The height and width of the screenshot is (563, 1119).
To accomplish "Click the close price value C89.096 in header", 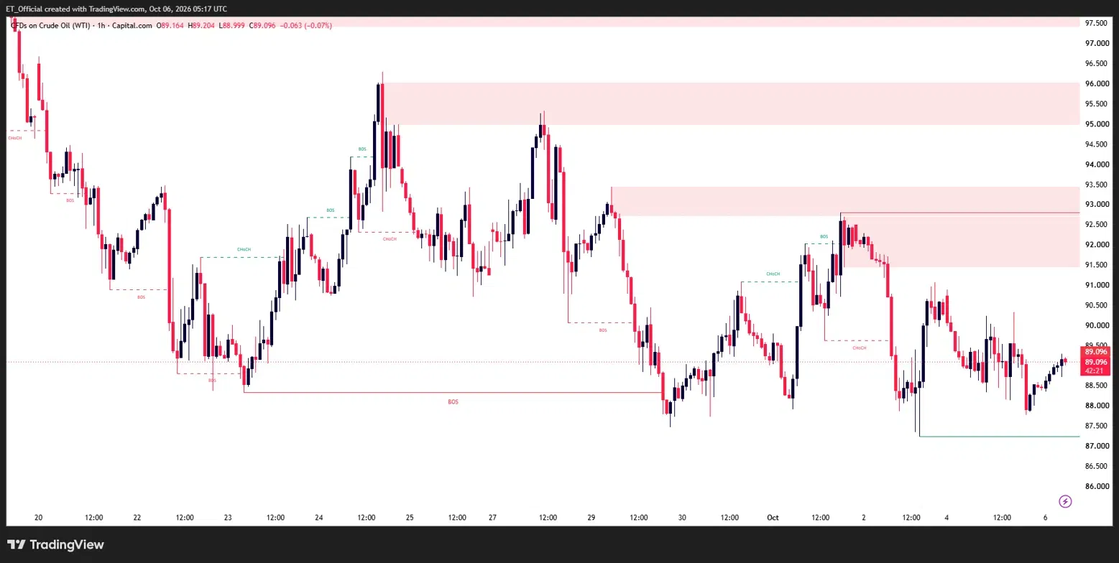I will 262,26.
